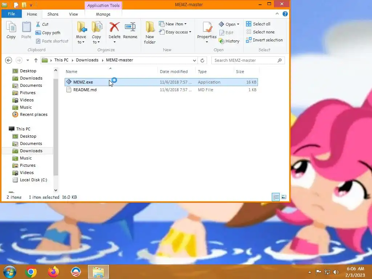This screenshot has width=372, height=279.
Task: Show hidden tray icons arrow
Action: [x=310, y=272]
